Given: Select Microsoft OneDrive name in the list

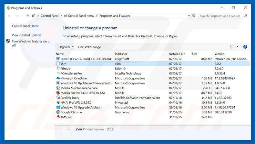Looking at the screenshot, I should 74,78.
